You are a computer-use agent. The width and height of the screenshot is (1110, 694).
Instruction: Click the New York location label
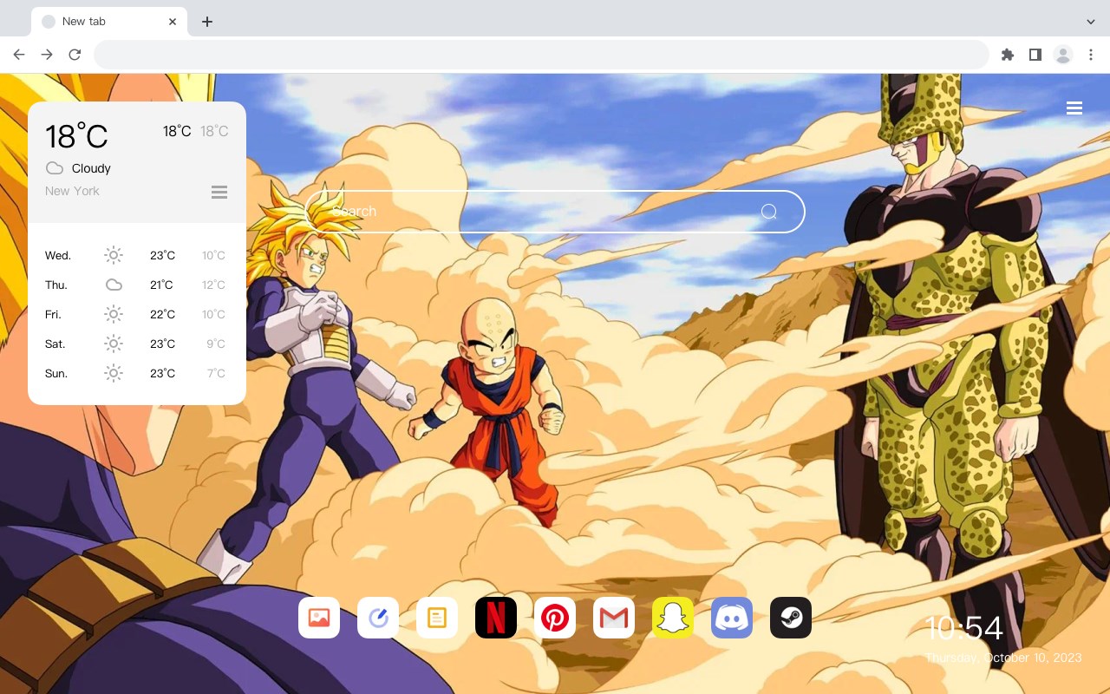tap(72, 191)
